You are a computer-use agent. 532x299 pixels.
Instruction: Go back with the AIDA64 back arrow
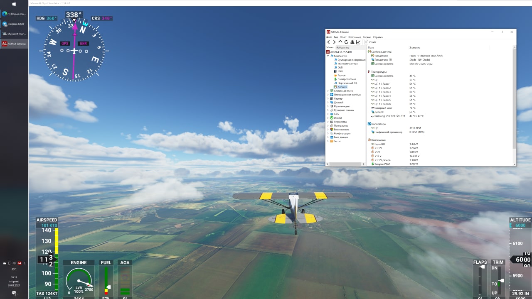(328, 42)
